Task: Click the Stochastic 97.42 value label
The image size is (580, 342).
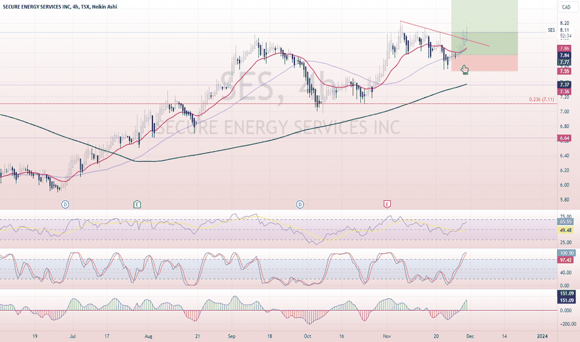Action: coord(566,261)
